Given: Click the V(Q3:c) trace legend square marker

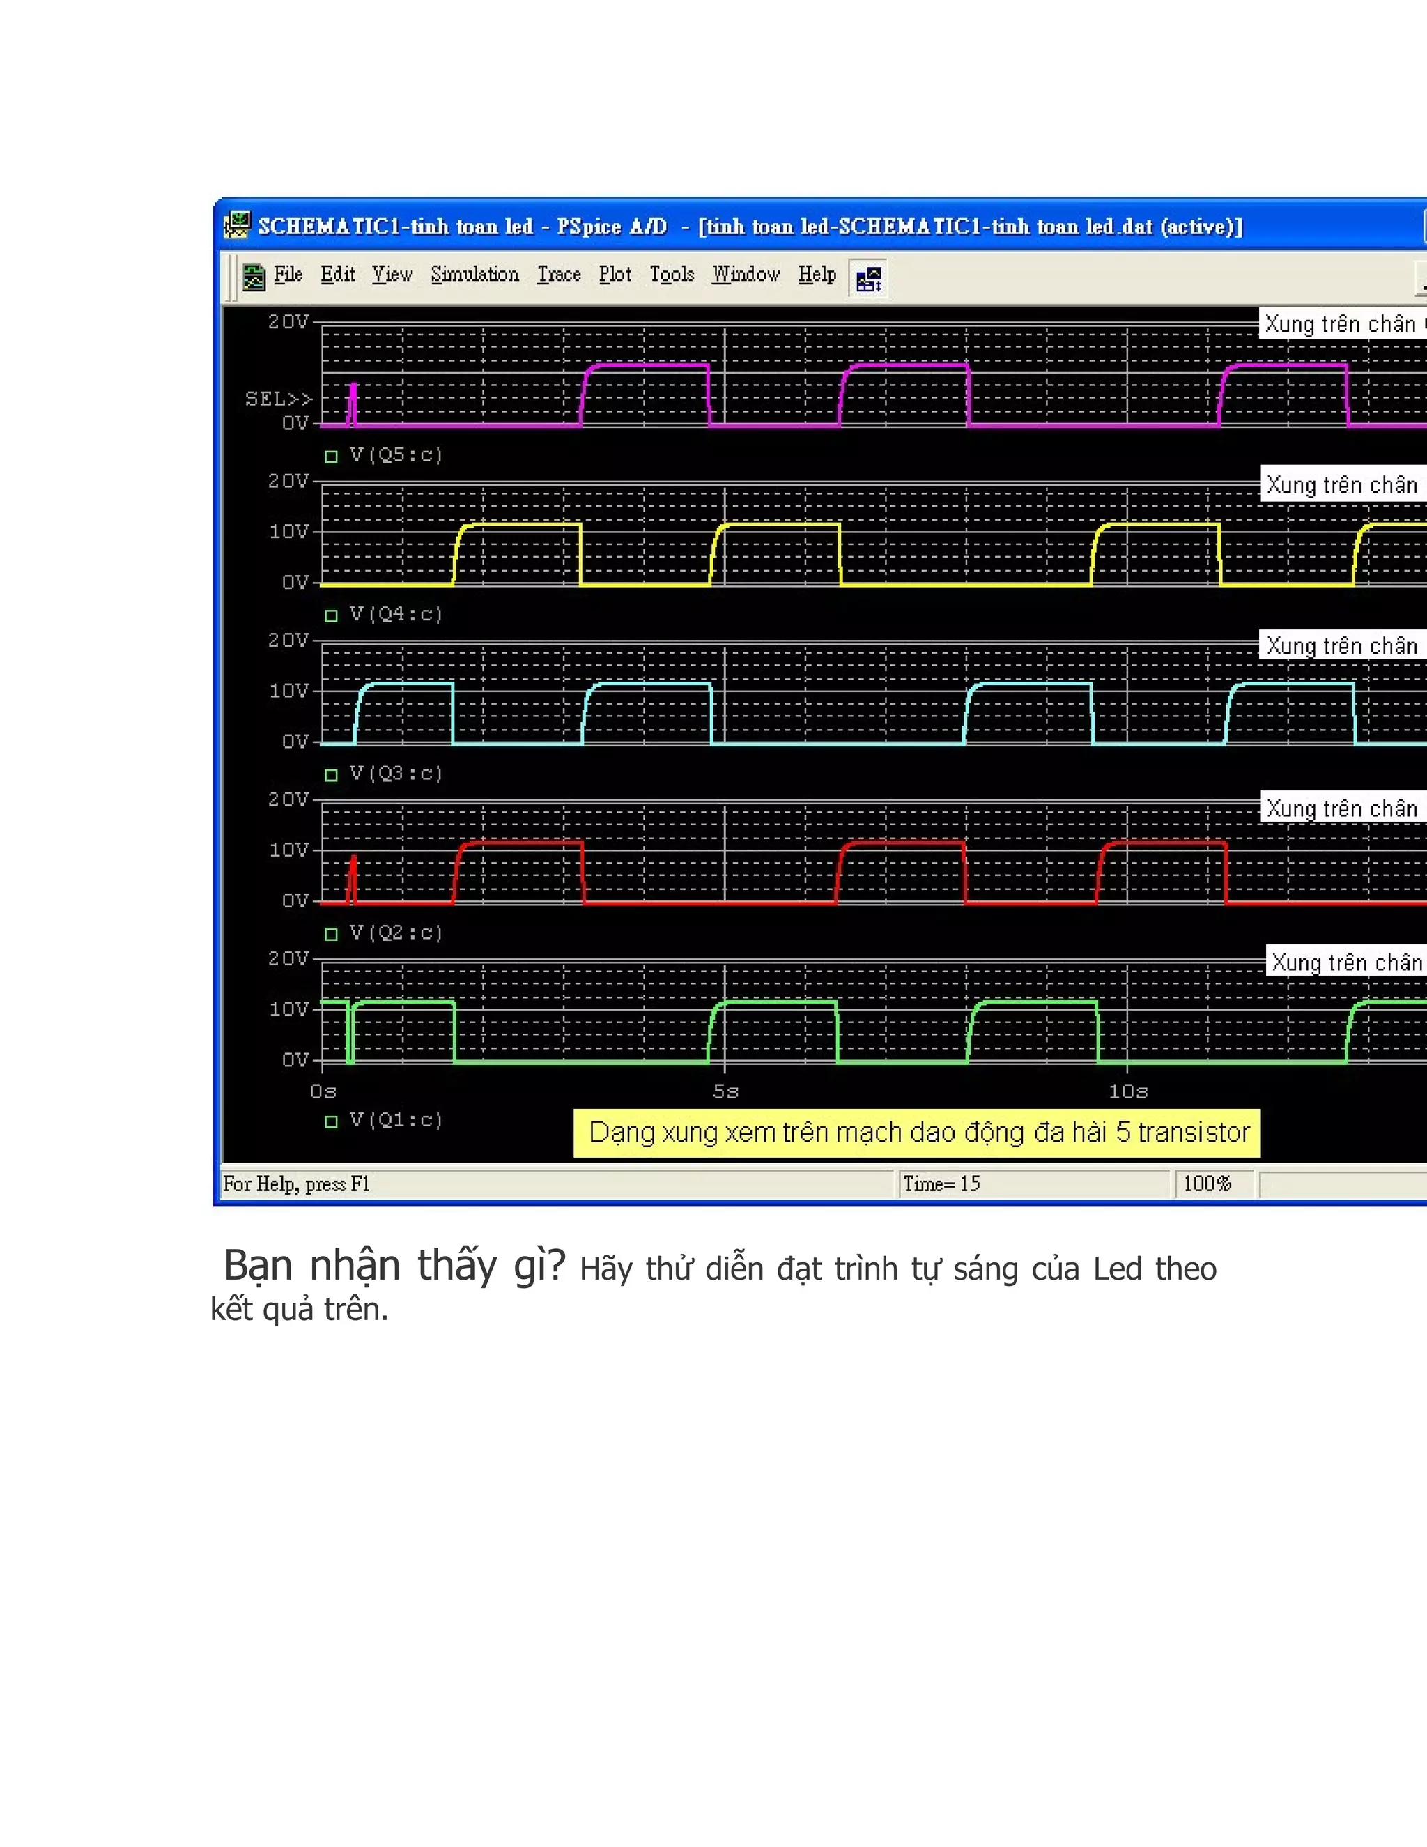Looking at the screenshot, I should pyautogui.click(x=332, y=774).
